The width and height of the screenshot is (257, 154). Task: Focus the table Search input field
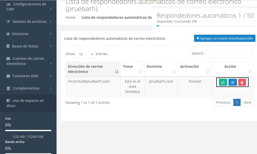pyautogui.click(x=229, y=54)
